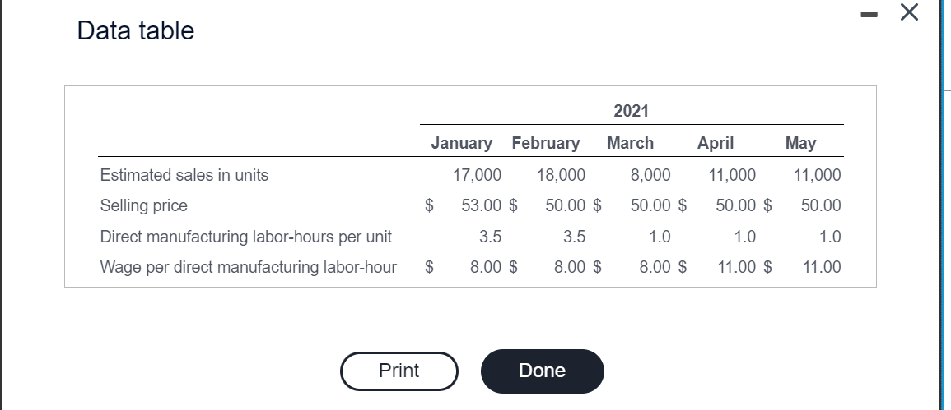
Task: Click the Done button
Action: pyautogui.click(x=543, y=371)
